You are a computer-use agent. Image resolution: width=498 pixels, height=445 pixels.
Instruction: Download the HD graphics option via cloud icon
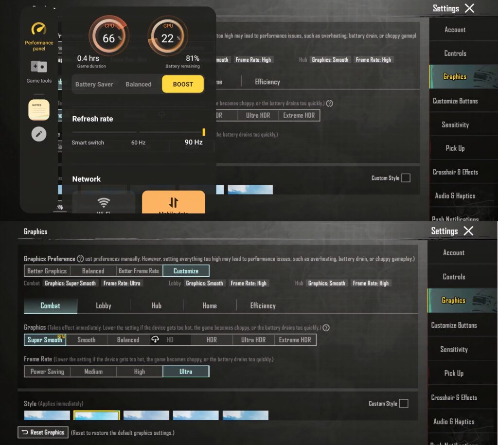click(x=155, y=339)
